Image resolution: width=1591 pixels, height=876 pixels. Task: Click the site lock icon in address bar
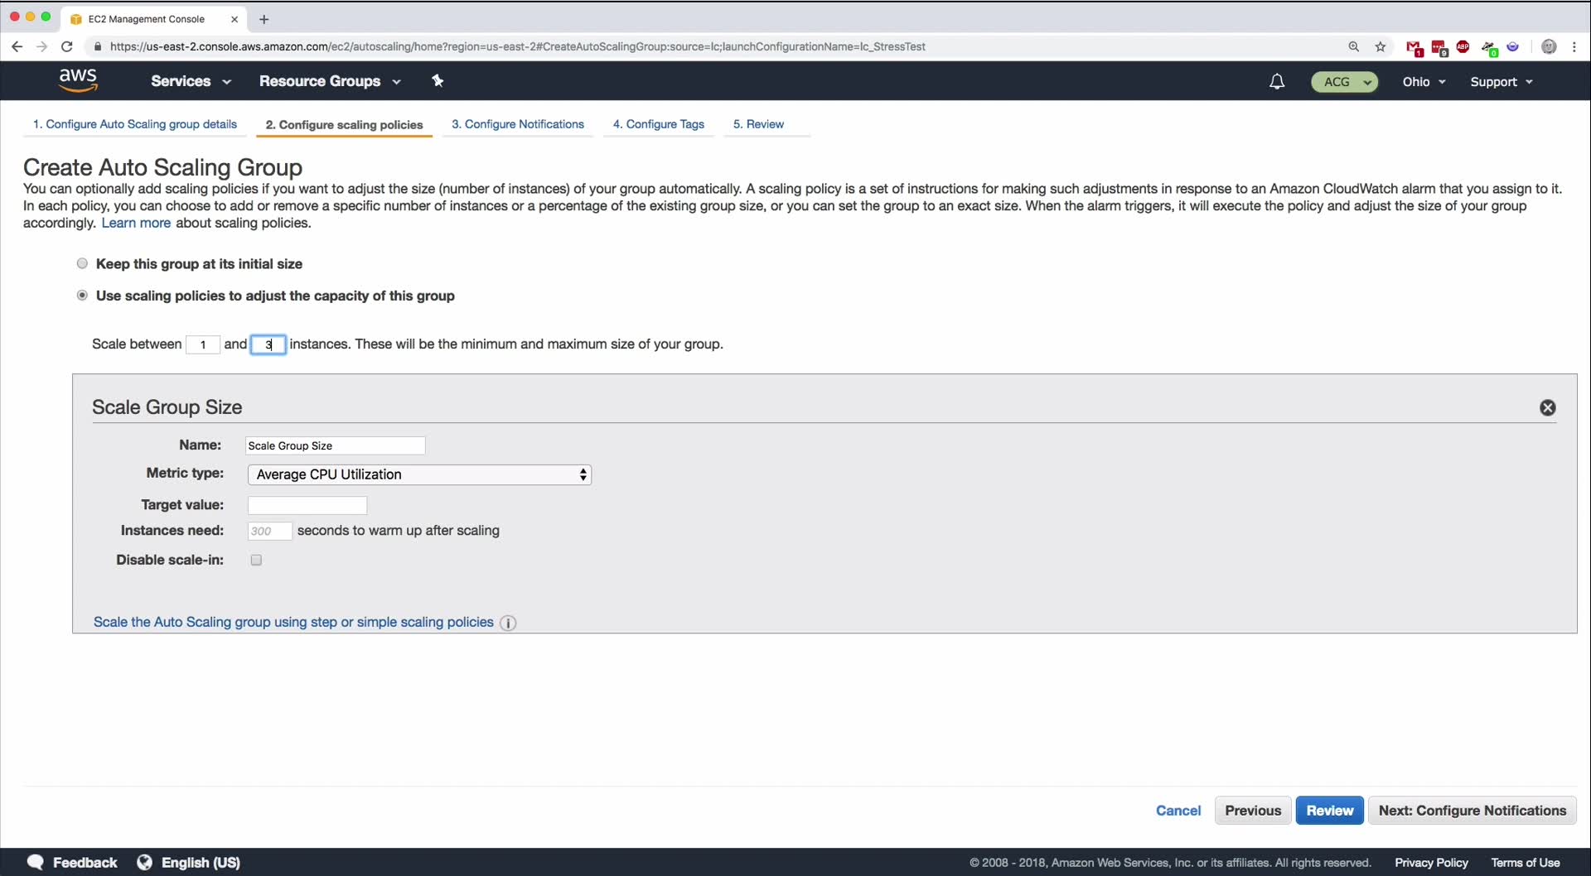97,46
